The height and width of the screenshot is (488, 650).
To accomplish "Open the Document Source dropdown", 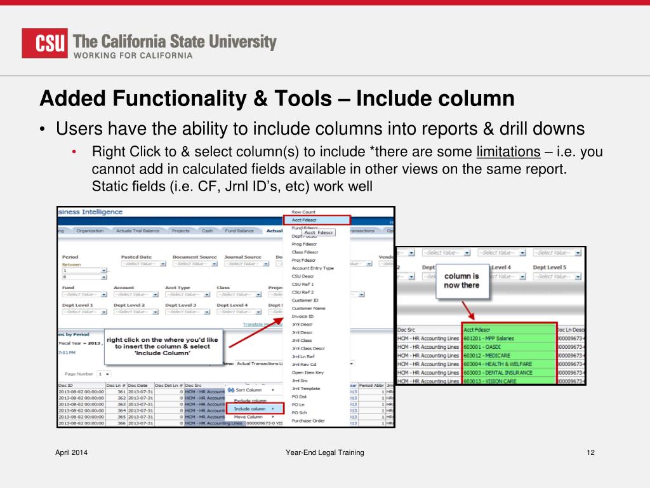I will point(196,264).
